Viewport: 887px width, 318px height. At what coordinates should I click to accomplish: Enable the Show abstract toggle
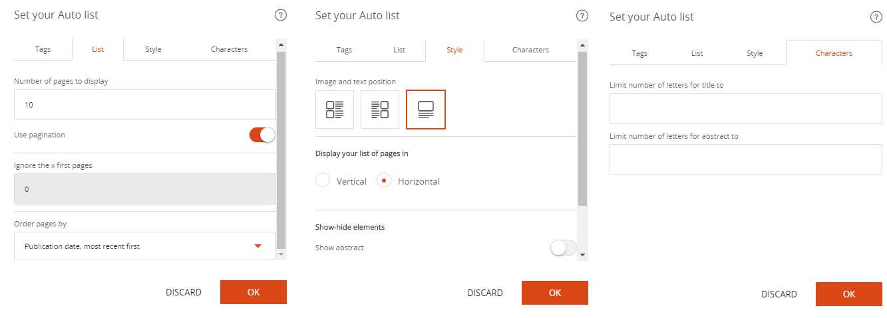coord(564,248)
